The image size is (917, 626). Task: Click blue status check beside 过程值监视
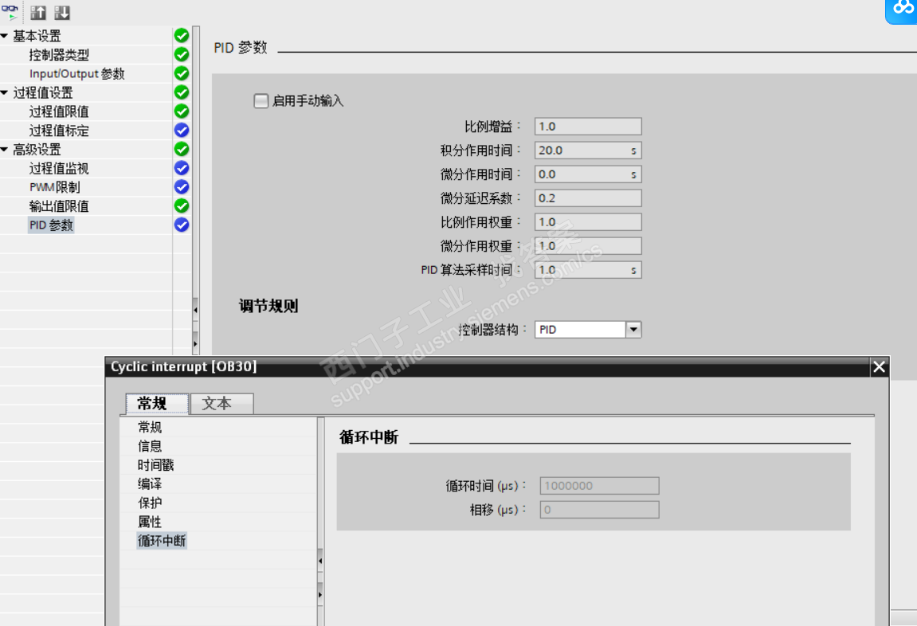[x=182, y=168]
